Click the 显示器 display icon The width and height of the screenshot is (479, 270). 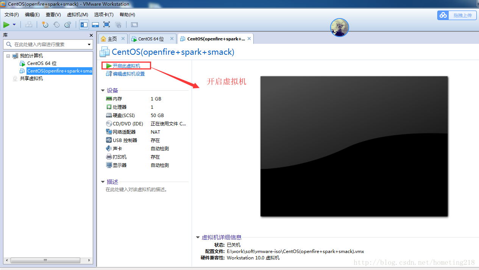pyautogui.click(x=109, y=165)
